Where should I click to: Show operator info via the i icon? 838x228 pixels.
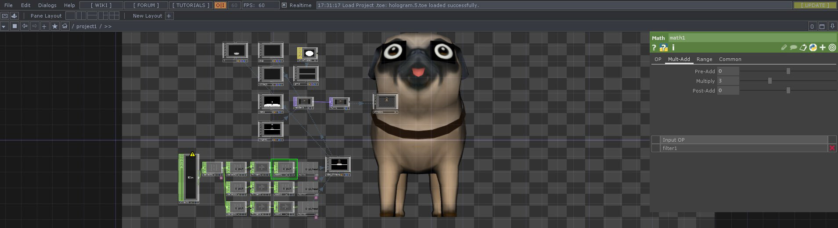673,48
